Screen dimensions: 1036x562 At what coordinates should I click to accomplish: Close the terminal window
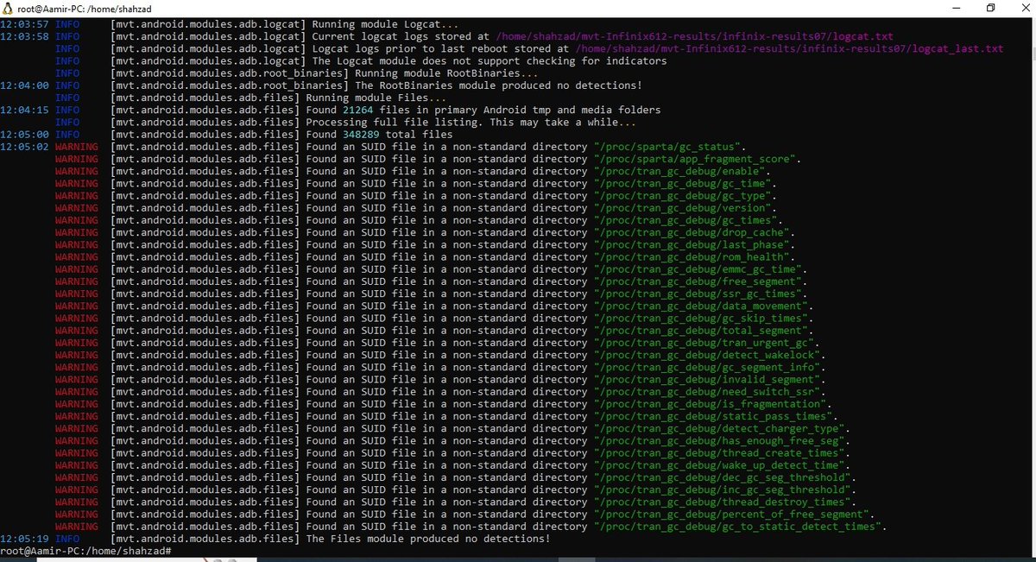(x=1027, y=8)
